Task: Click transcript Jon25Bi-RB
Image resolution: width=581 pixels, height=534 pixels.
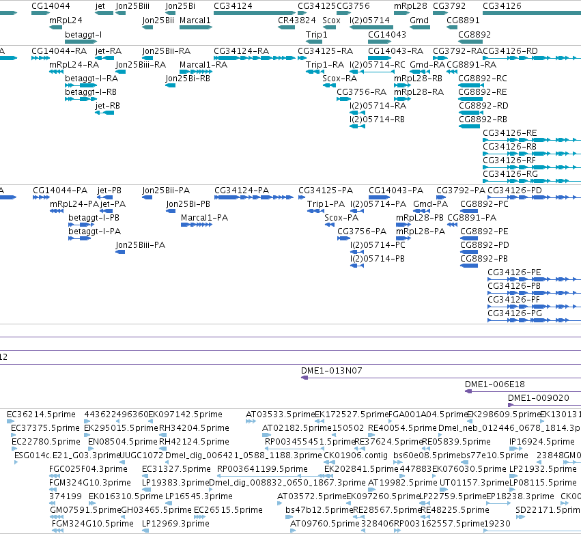Action: pos(171,85)
